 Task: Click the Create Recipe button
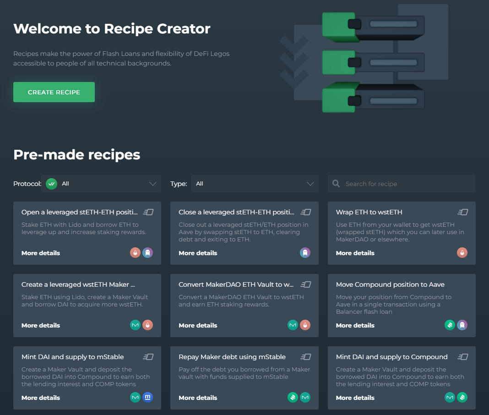[54, 92]
